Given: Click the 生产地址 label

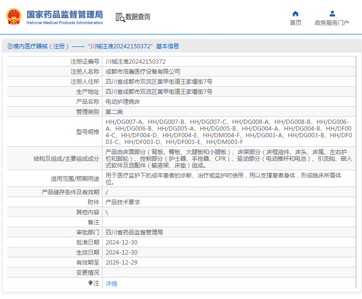Looking at the screenshot, I should (88, 91).
